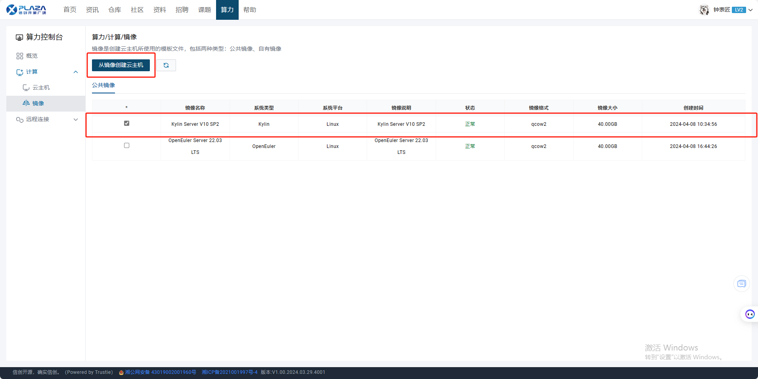Viewport: 758px width, 379px height.
Task: Click the refresh icon button
Action: (x=166, y=65)
